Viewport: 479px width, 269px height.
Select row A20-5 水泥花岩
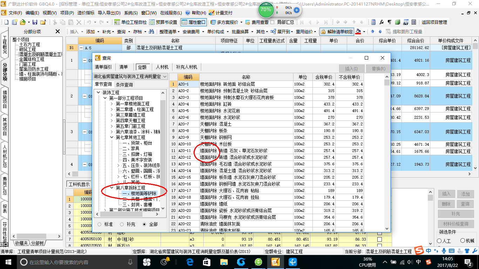[x=267, y=111]
